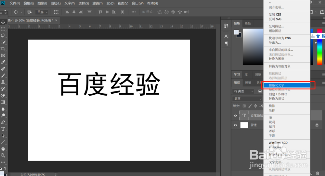Open the auto-select 图层 dropdown

42,12
